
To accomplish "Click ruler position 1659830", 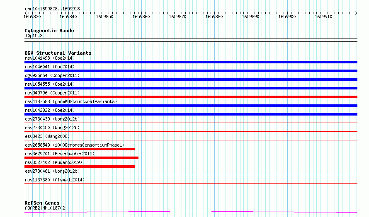I will click(x=32, y=17).
